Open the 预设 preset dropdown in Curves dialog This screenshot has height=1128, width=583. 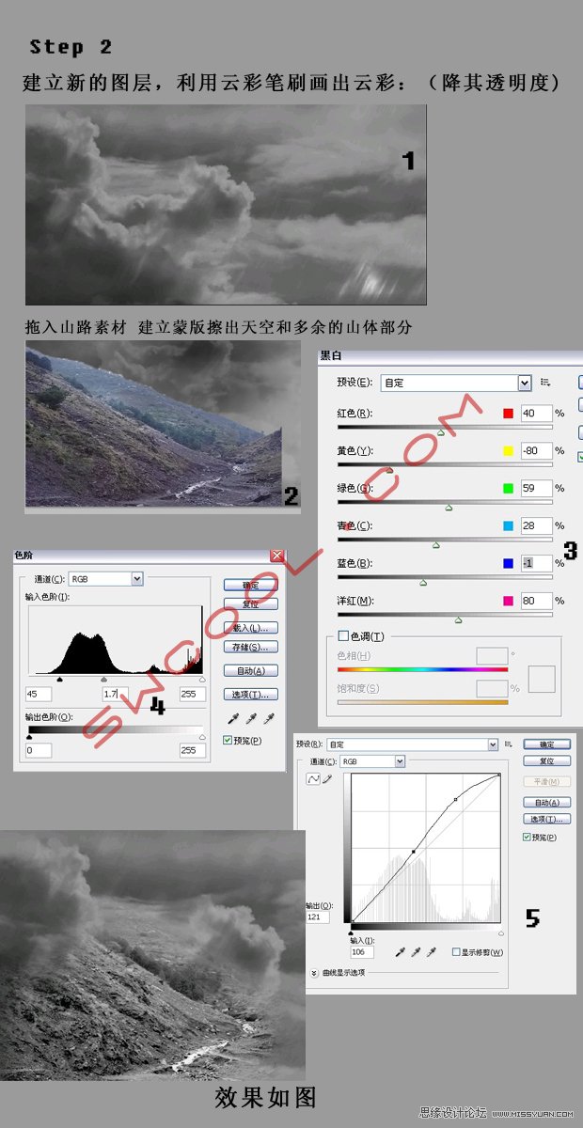pyautogui.click(x=412, y=744)
